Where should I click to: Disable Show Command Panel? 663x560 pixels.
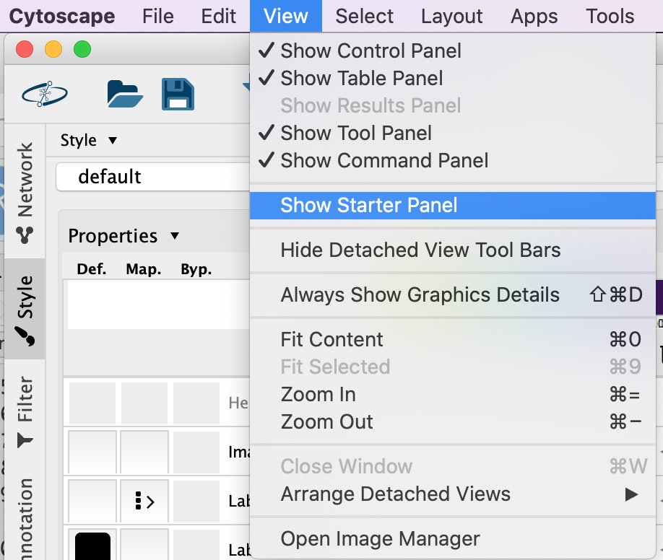click(384, 160)
